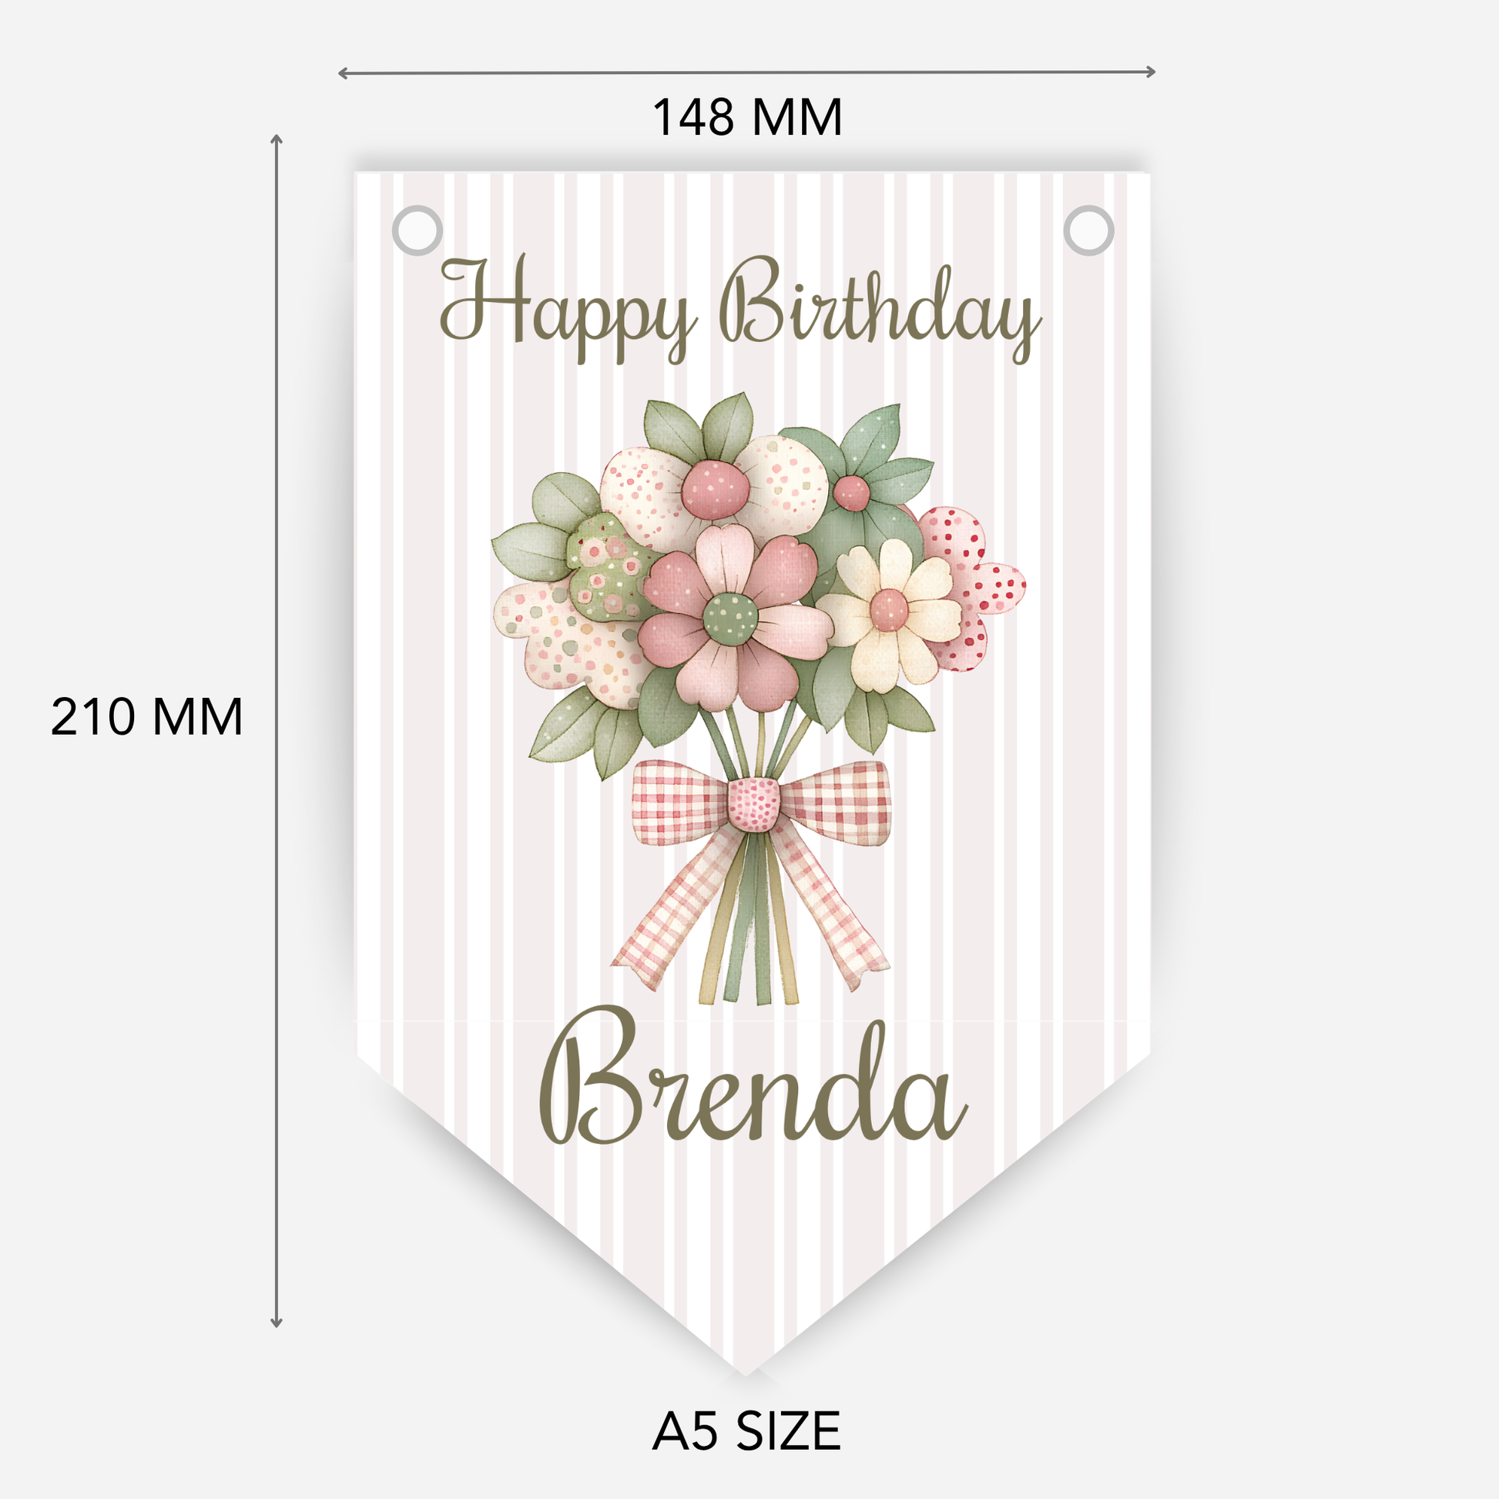1499x1499 pixels.
Task: Click the A5 SIZE caption
Action: (747, 1431)
